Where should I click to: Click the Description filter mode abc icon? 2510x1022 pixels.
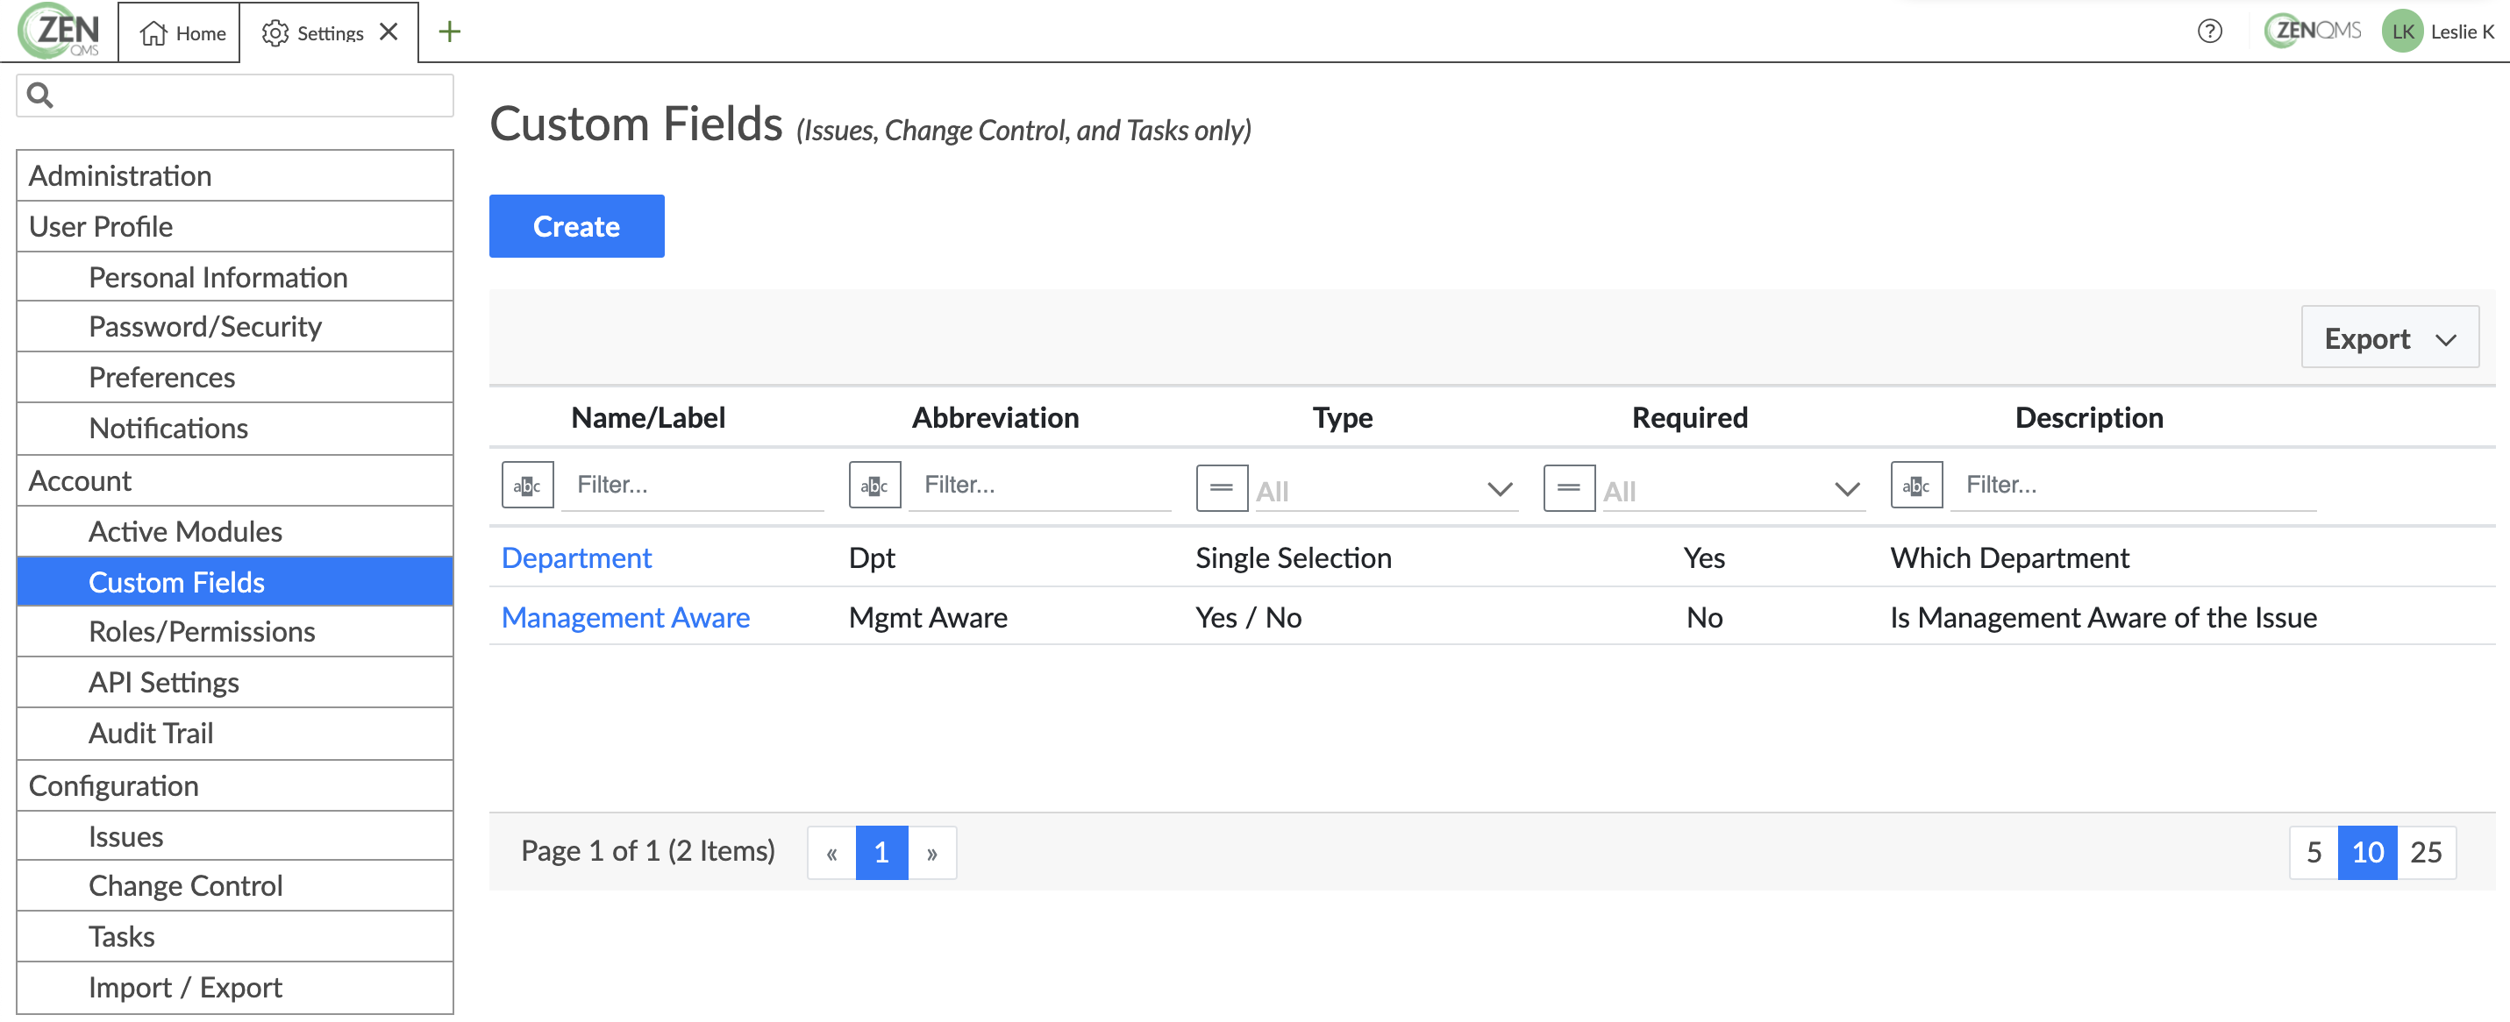coord(1915,486)
